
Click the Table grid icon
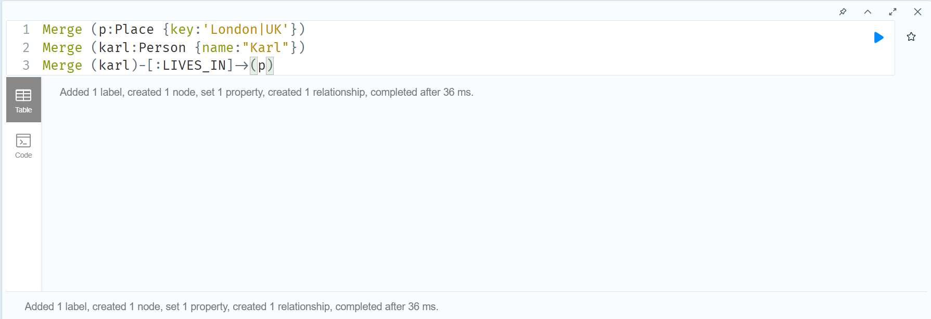pyautogui.click(x=23, y=95)
